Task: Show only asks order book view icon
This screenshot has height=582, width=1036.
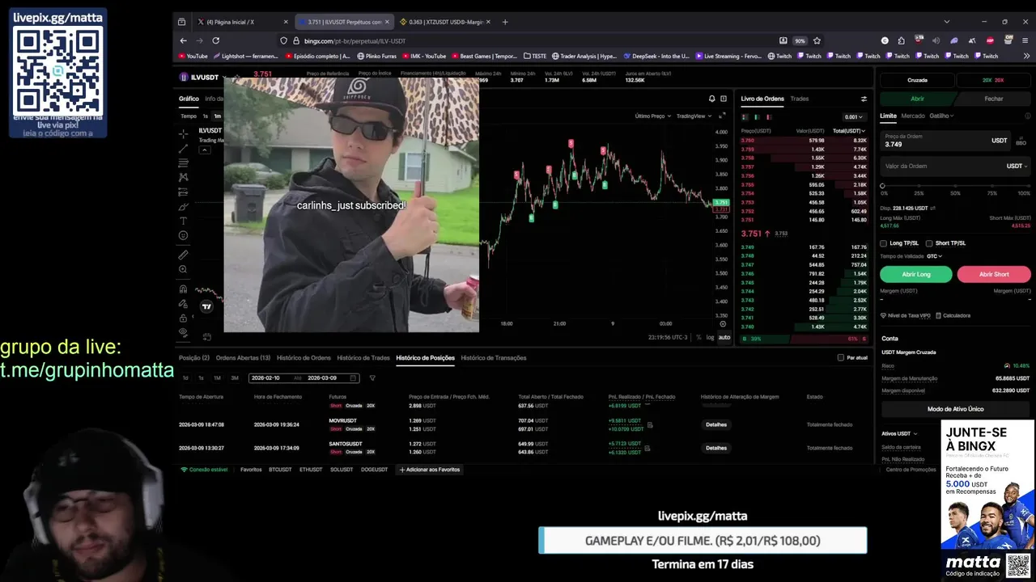Action: pos(767,117)
